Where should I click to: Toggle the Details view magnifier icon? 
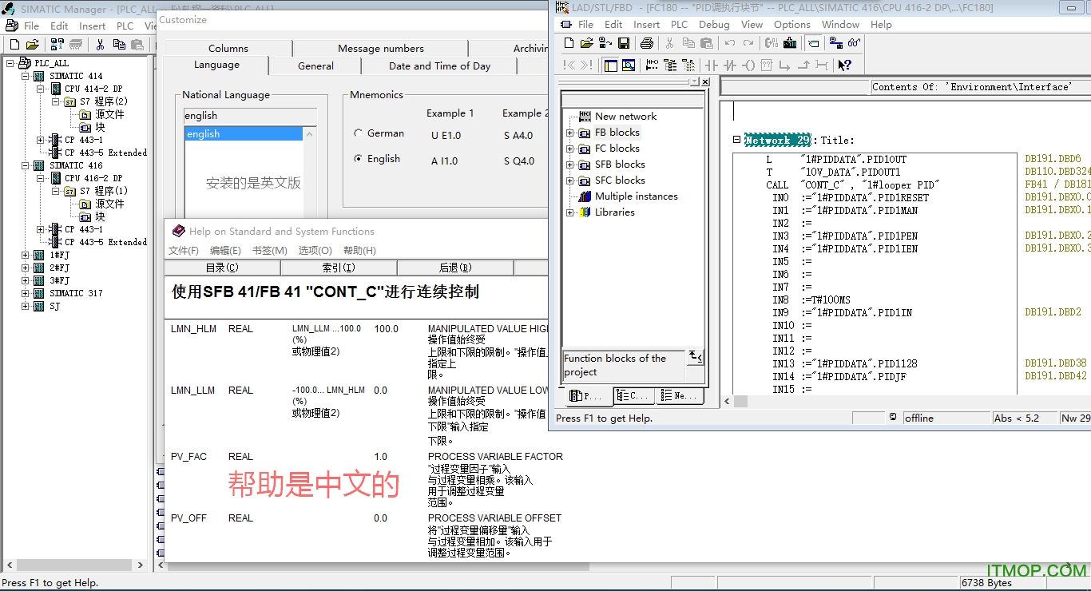click(x=629, y=65)
